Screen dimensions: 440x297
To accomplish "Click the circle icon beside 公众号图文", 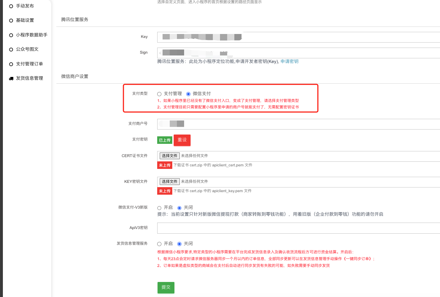I will click(x=11, y=49).
